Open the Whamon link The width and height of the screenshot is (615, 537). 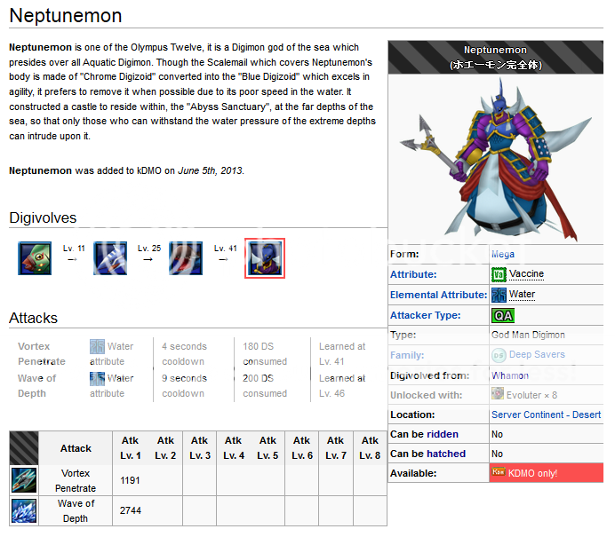pos(509,375)
